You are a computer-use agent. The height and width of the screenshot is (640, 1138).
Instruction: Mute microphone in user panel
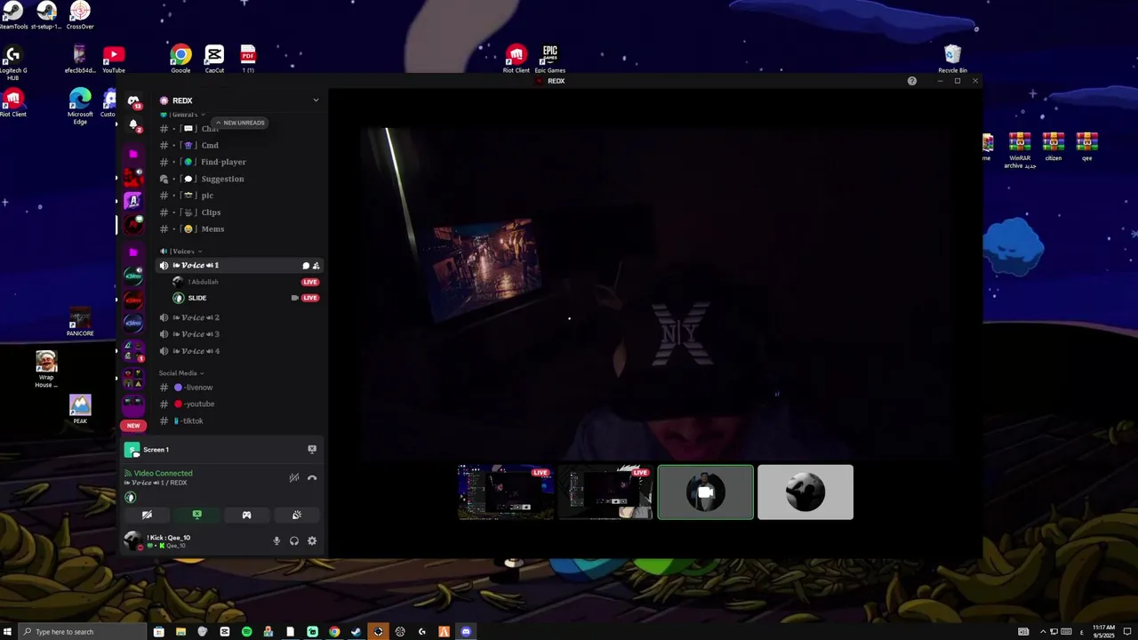click(x=276, y=541)
